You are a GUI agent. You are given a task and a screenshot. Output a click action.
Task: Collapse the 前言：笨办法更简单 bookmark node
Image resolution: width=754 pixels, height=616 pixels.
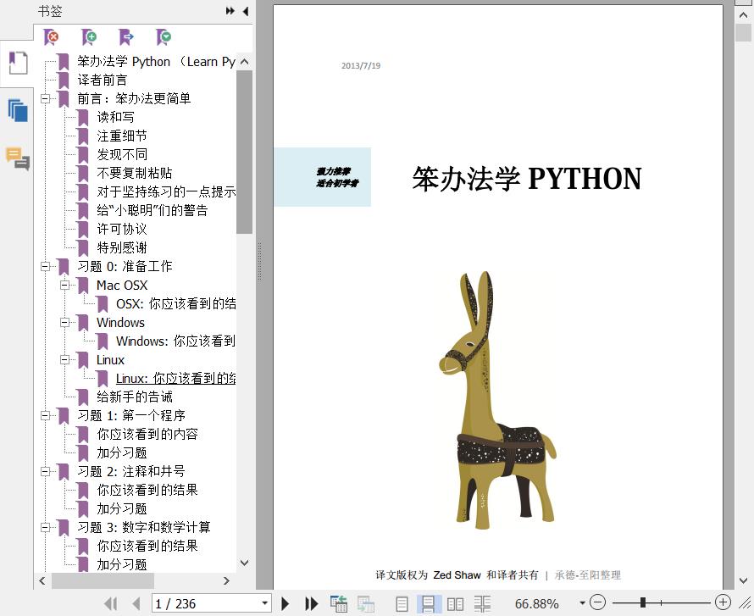[45, 98]
